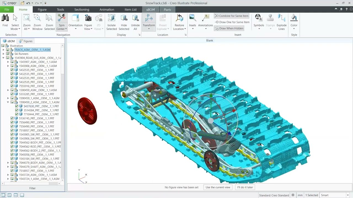Click the Color paint bucket icon

[294, 18]
